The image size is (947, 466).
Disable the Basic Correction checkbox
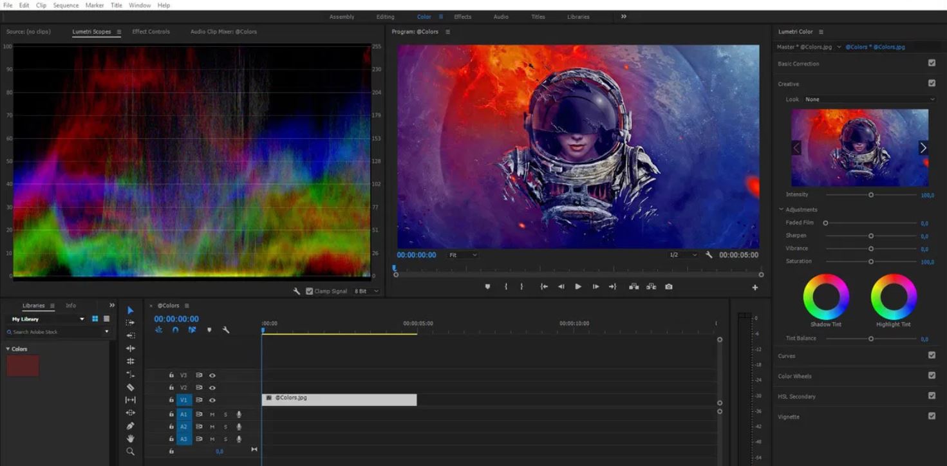(932, 63)
